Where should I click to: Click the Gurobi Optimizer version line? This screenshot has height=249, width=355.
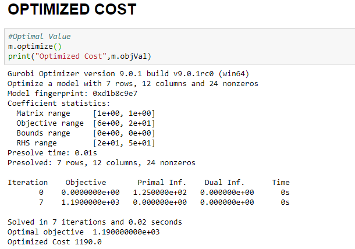coord(129,74)
